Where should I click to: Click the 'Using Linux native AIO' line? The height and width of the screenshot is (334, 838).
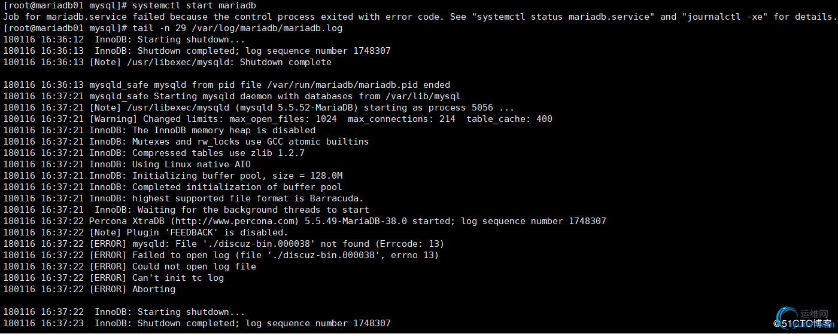pyautogui.click(x=127, y=164)
